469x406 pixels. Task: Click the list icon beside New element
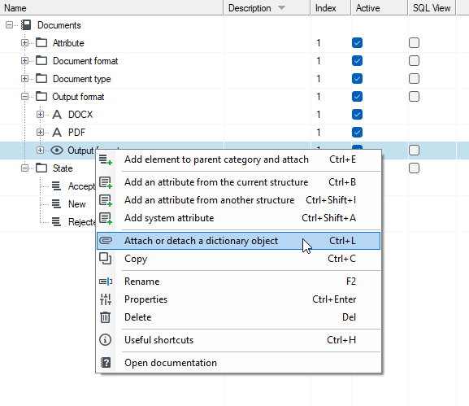pos(56,204)
